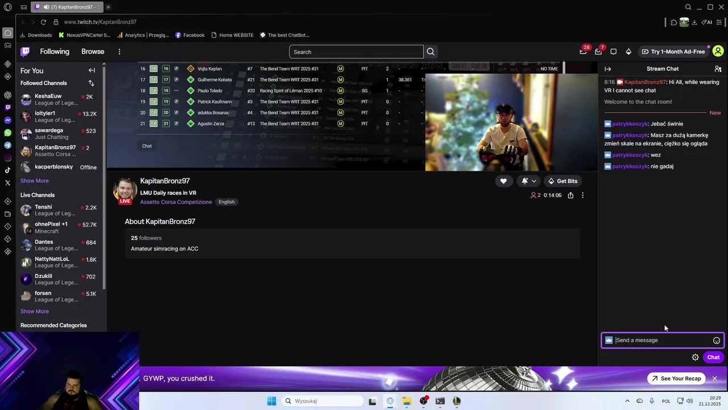Open the header Get Bits diamond icon

point(628,52)
